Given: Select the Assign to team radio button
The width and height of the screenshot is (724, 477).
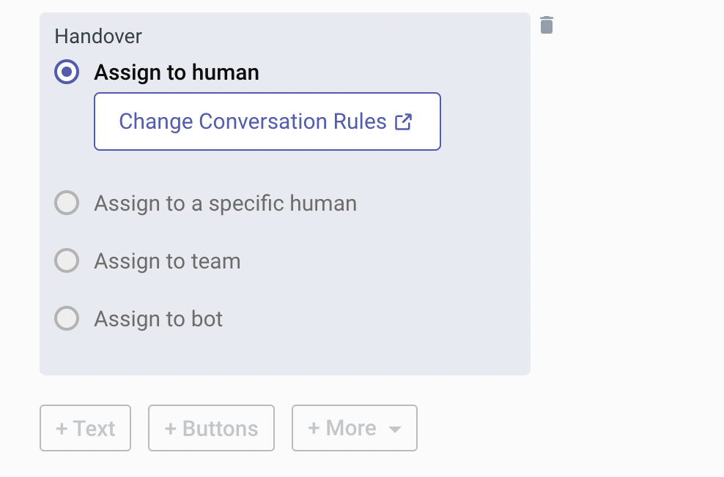Looking at the screenshot, I should coord(67,260).
